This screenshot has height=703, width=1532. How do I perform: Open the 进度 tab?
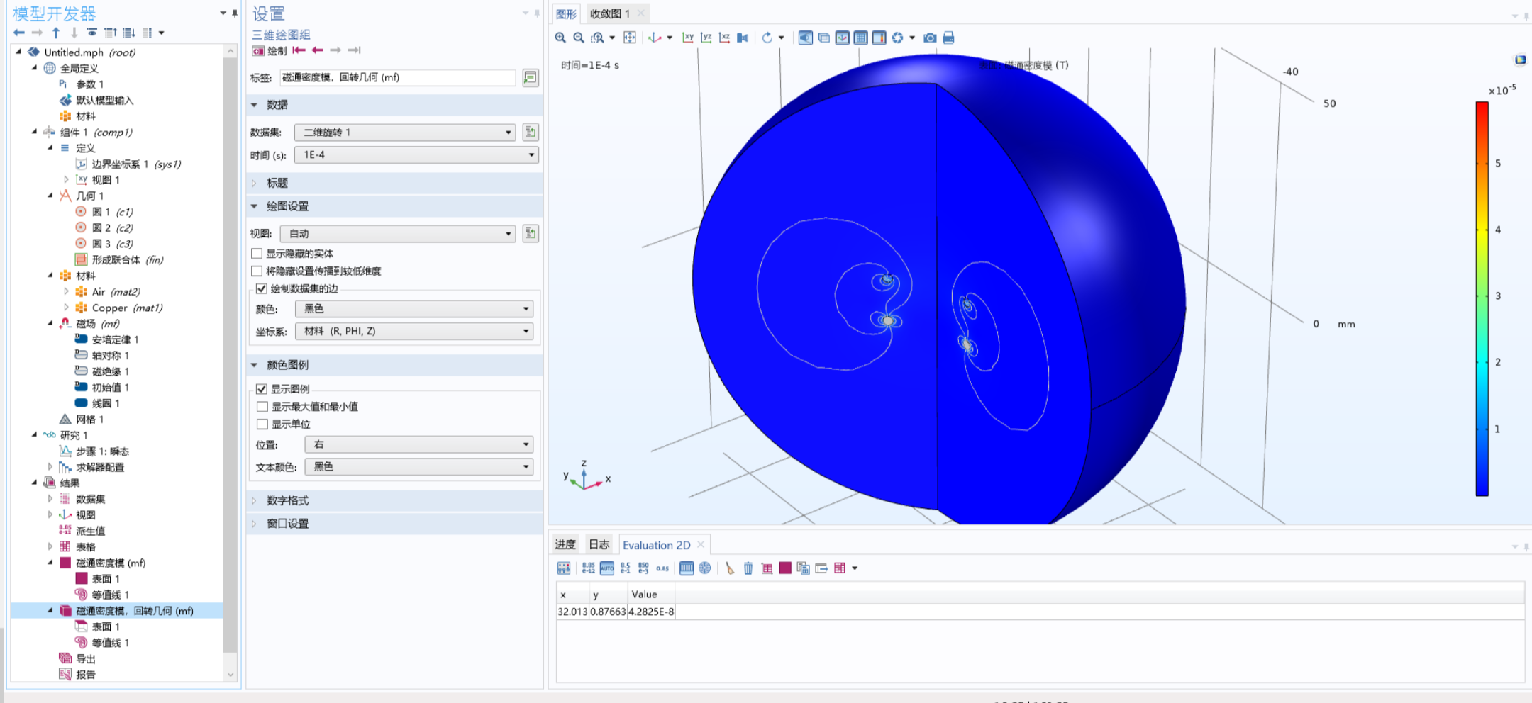point(565,544)
